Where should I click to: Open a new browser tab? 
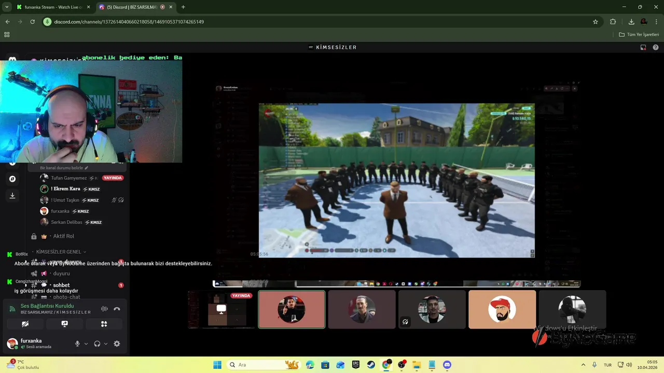click(183, 7)
